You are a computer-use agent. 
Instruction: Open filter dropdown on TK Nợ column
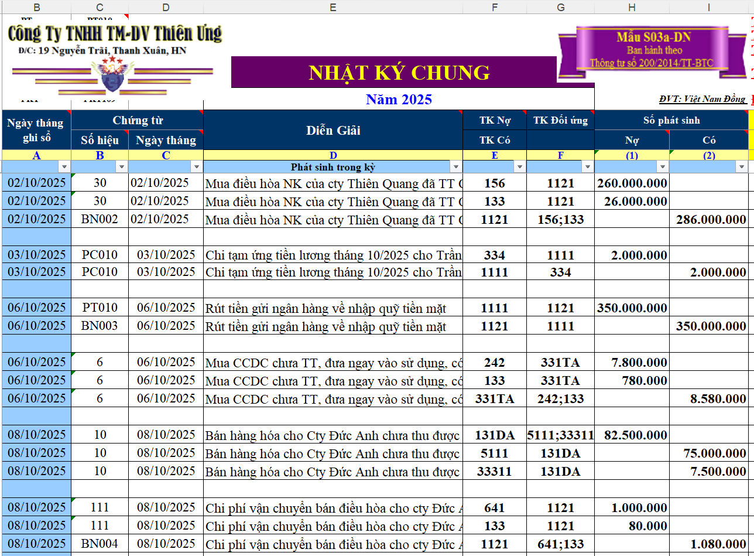520,166
